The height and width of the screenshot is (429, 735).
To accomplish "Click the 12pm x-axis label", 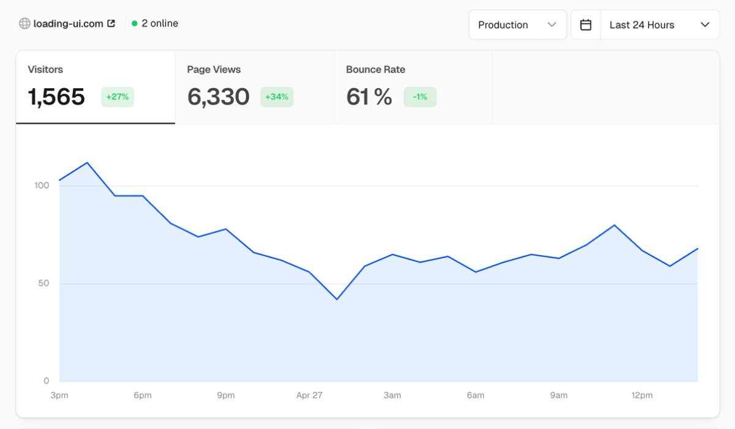I will [x=642, y=395].
